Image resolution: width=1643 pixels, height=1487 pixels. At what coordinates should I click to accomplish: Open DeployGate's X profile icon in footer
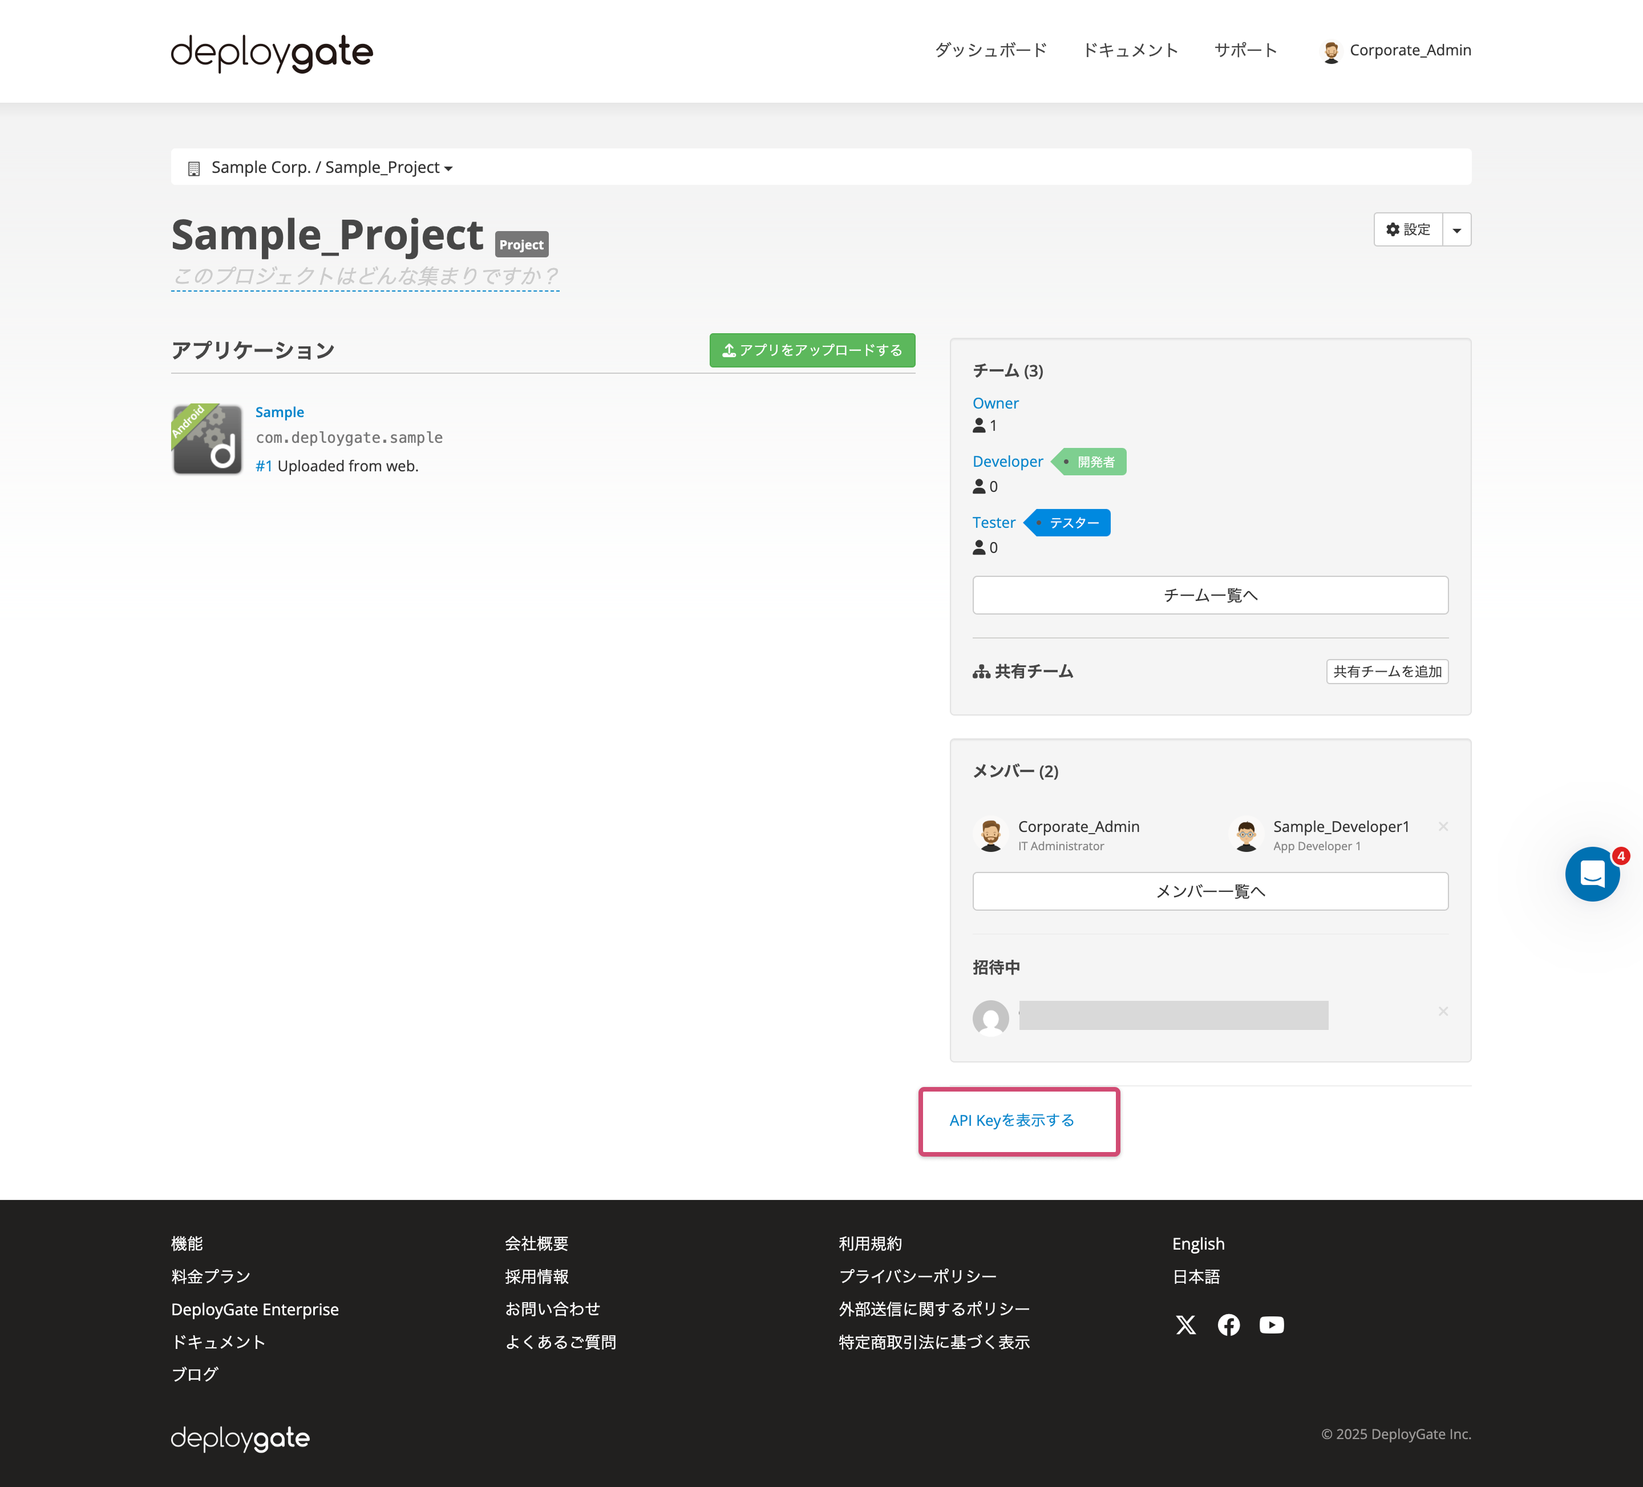click(x=1186, y=1324)
